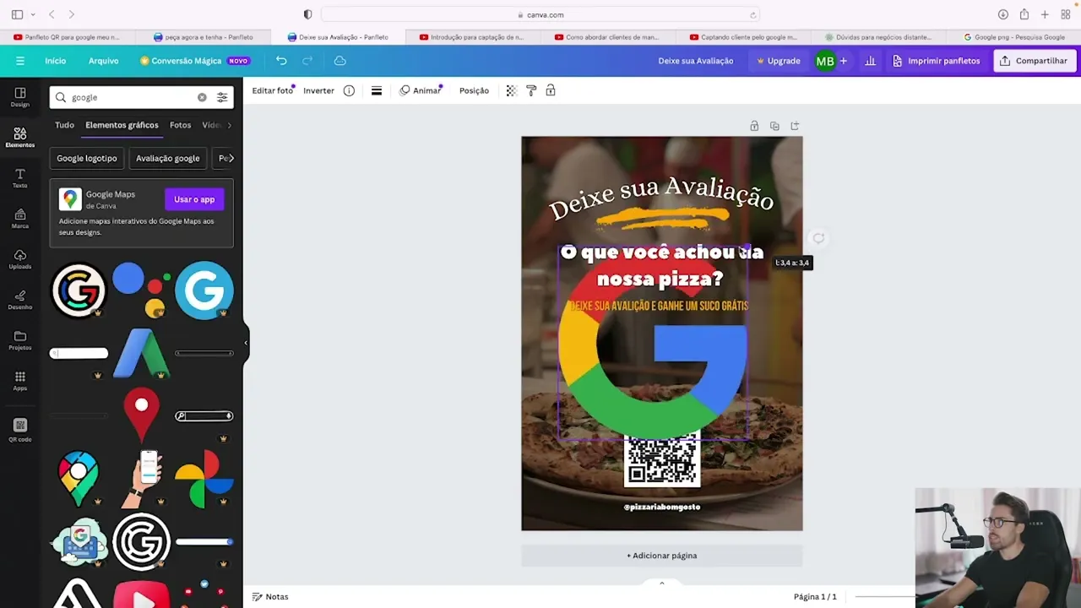1081x608 pixels.
Task: Open the Início menu
Action: (56, 61)
